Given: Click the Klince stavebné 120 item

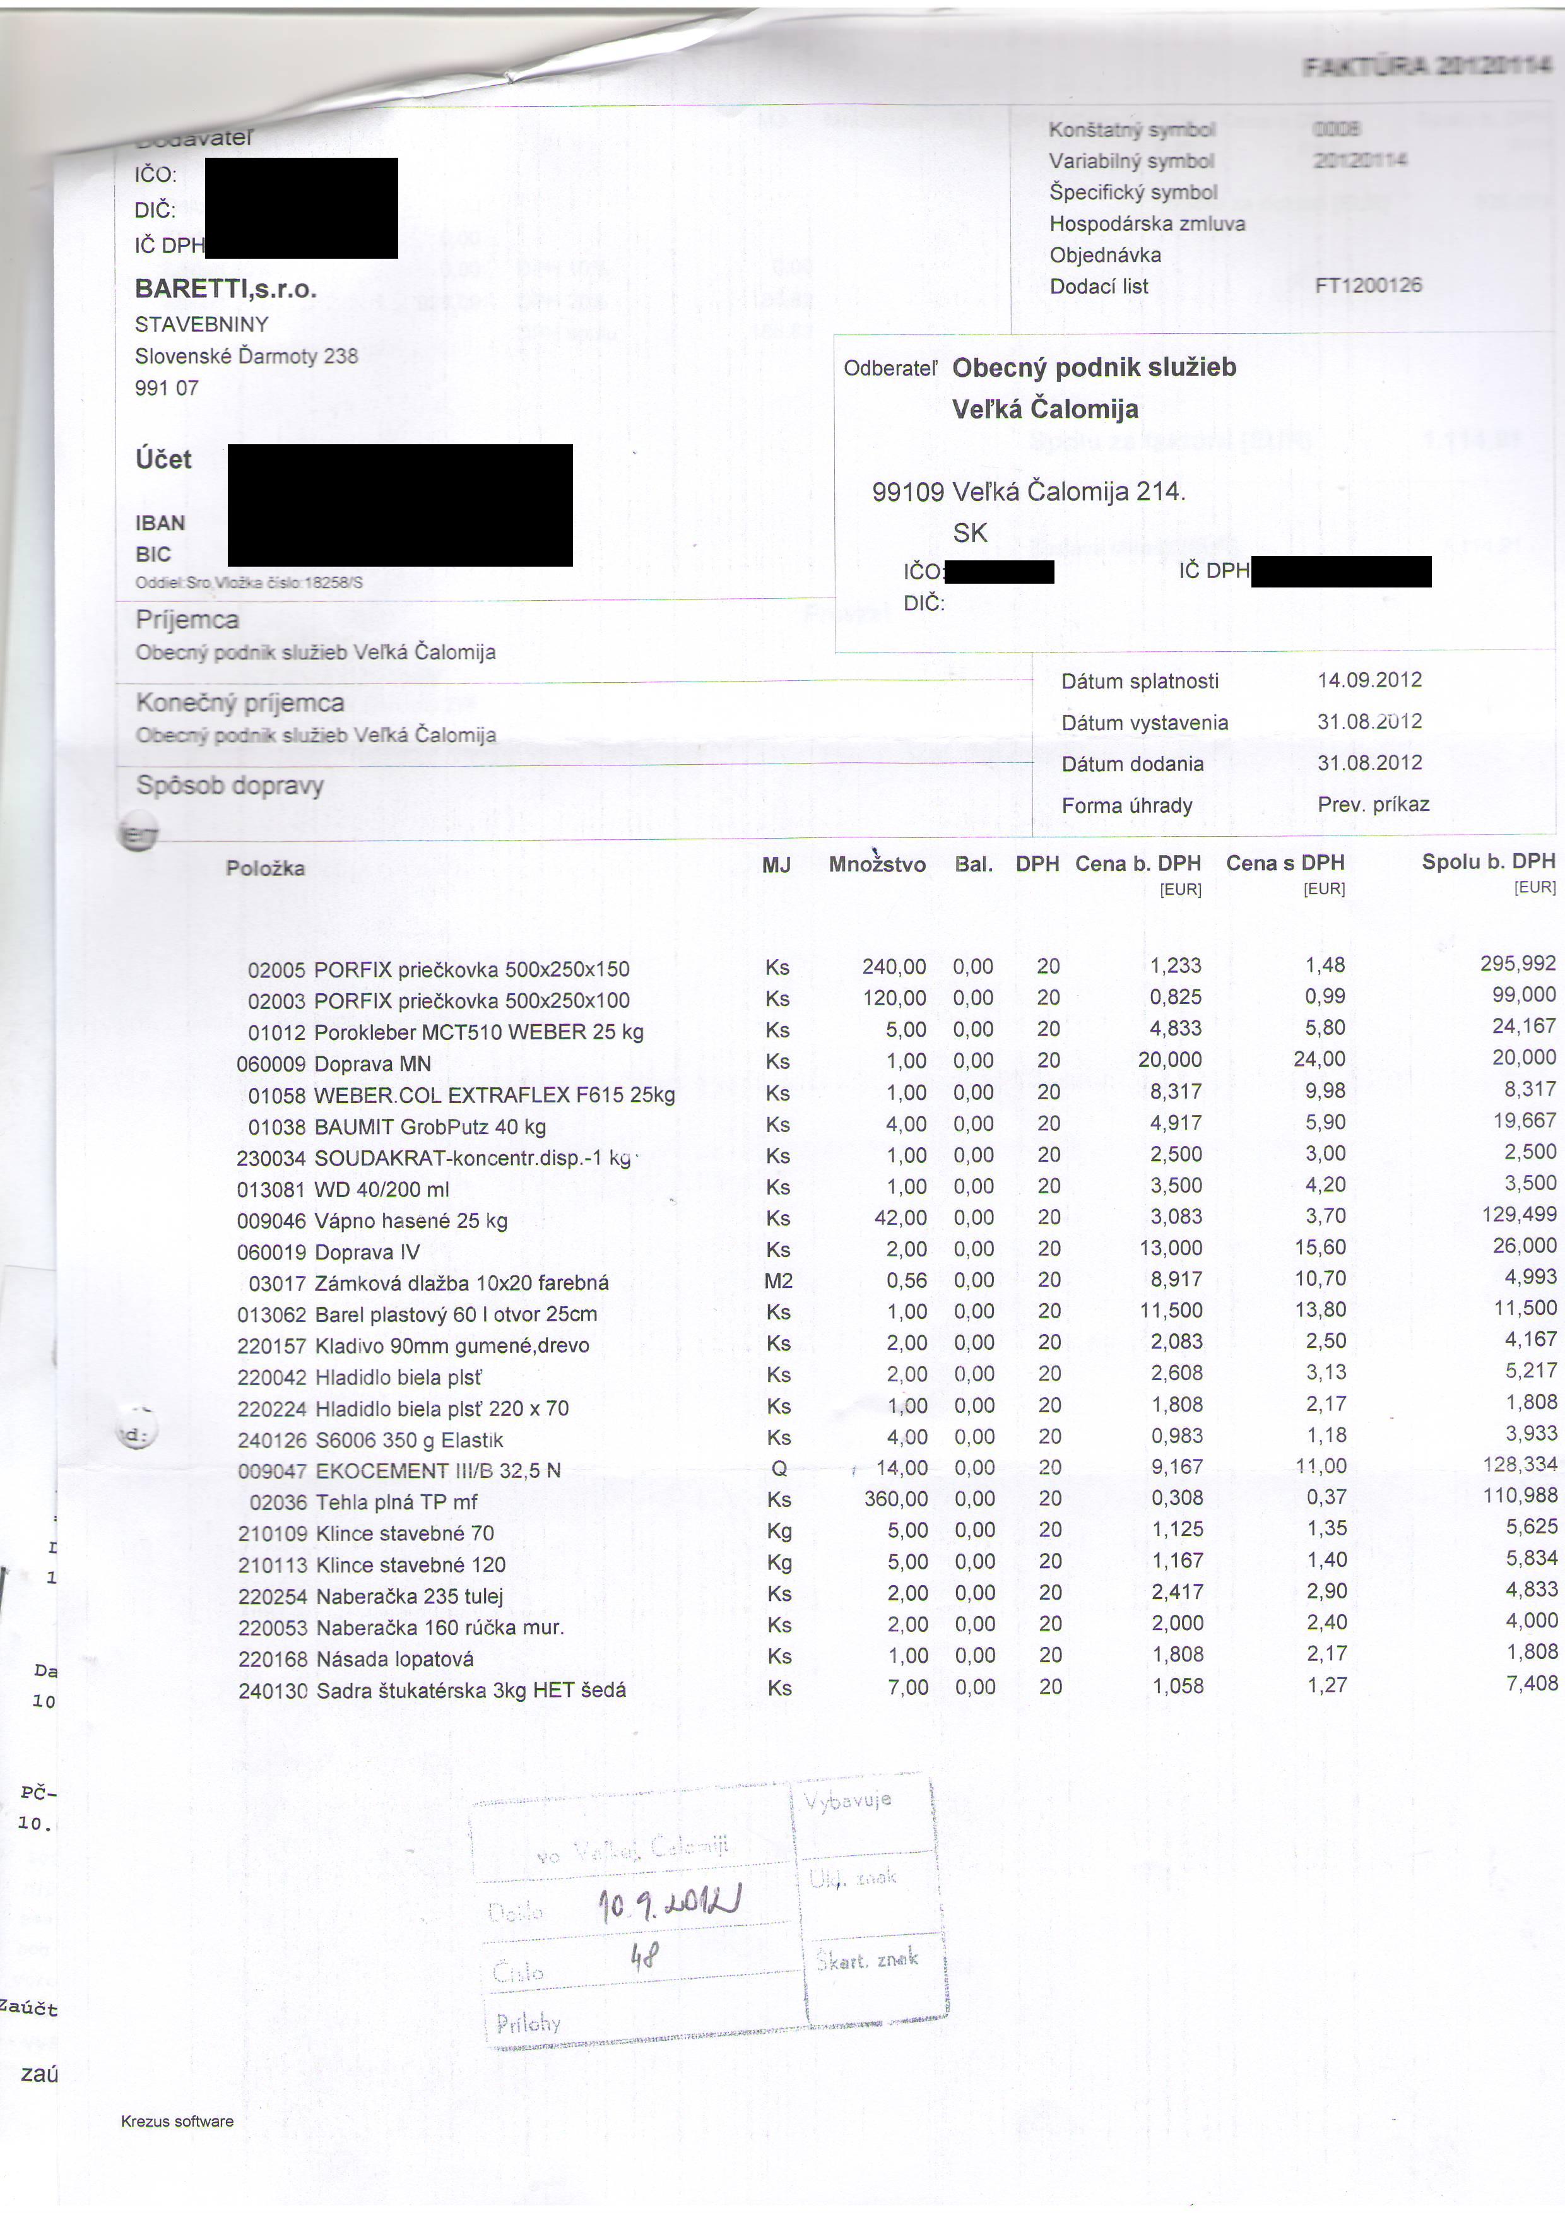Looking at the screenshot, I should (x=372, y=1564).
